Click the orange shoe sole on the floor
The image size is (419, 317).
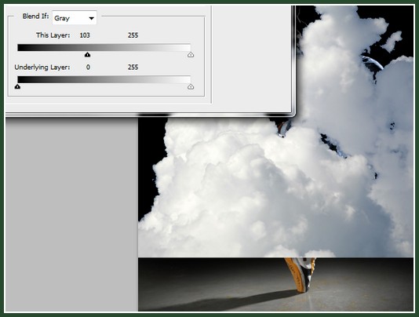click(295, 275)
